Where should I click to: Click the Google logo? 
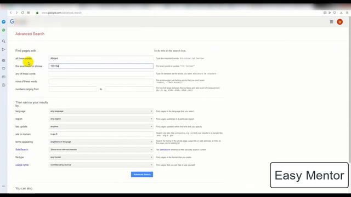click(x=12, y=21)
